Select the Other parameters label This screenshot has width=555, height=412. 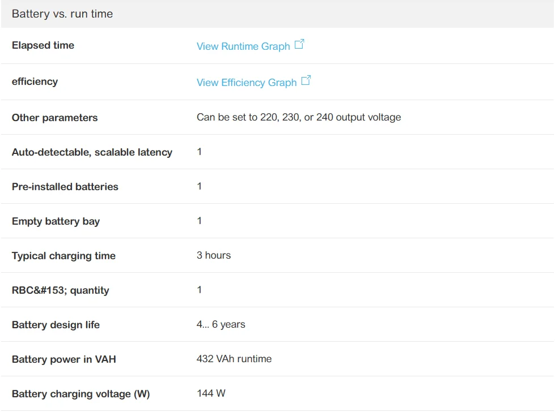point(54,118)
